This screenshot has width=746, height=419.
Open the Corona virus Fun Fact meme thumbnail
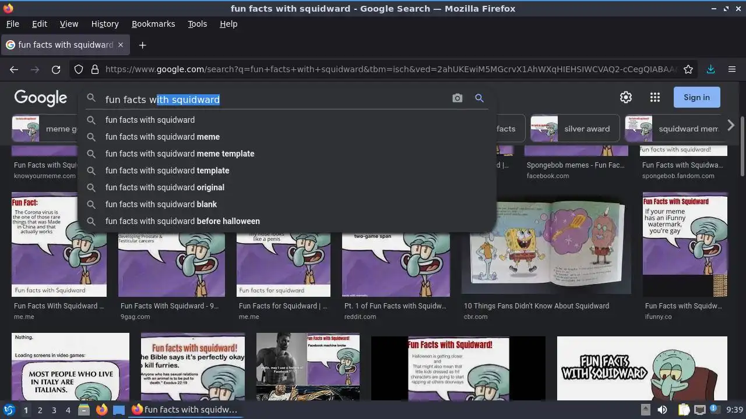click(59, 244)
